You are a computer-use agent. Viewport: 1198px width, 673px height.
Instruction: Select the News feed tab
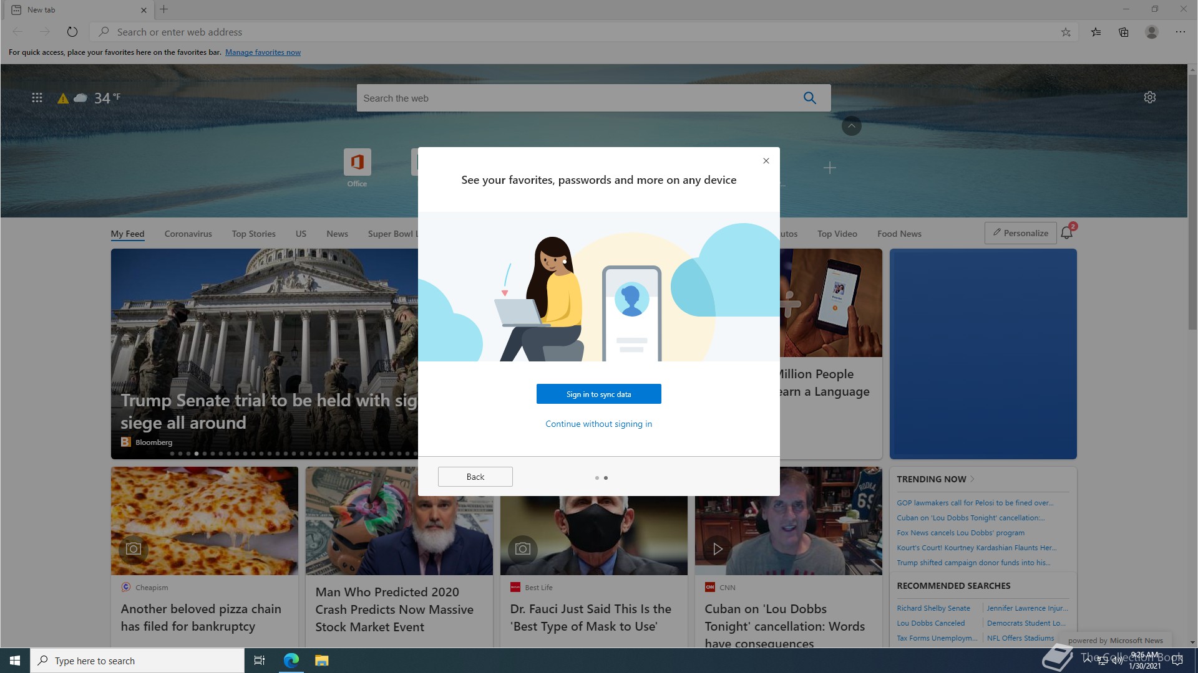337,234
